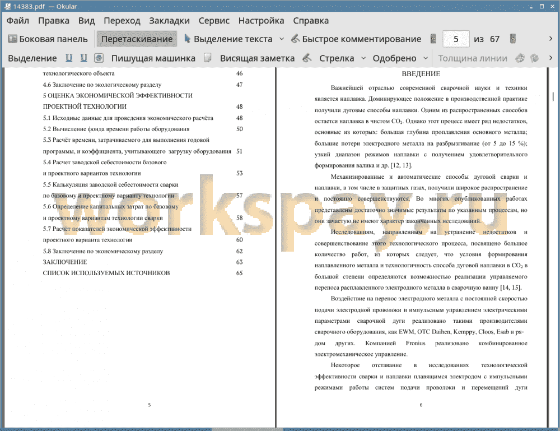The width and height of the screenshot is (560, 431).
Task: Click the freehand pencil icon
Action: pyautogui.click(x=307, y=58)
